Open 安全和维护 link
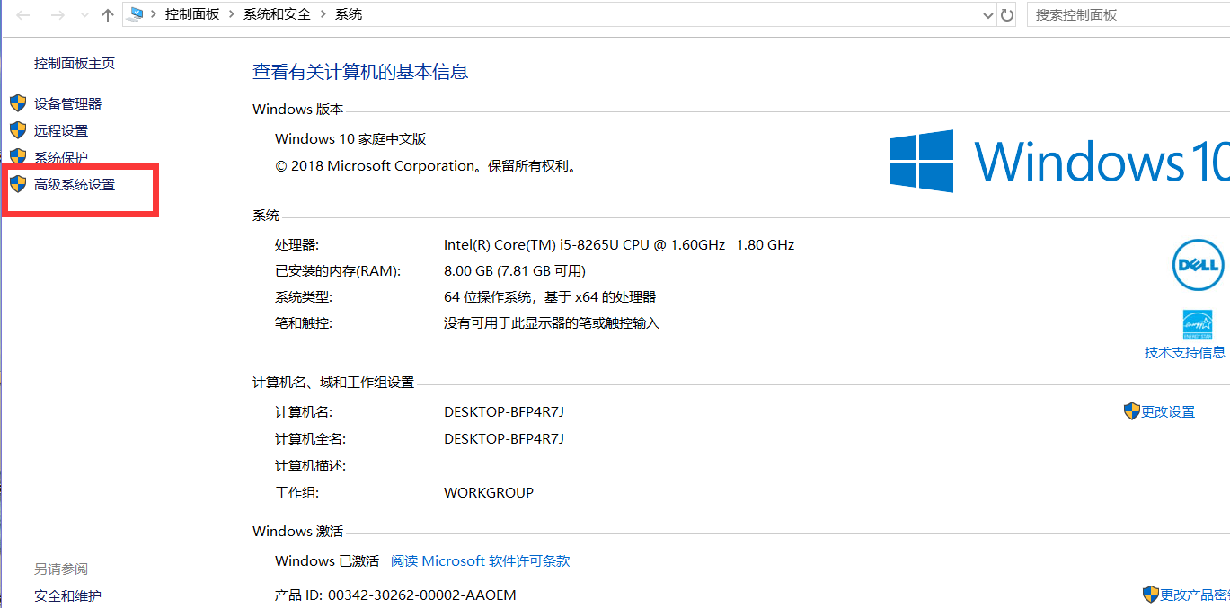 (x=67, y=595)
